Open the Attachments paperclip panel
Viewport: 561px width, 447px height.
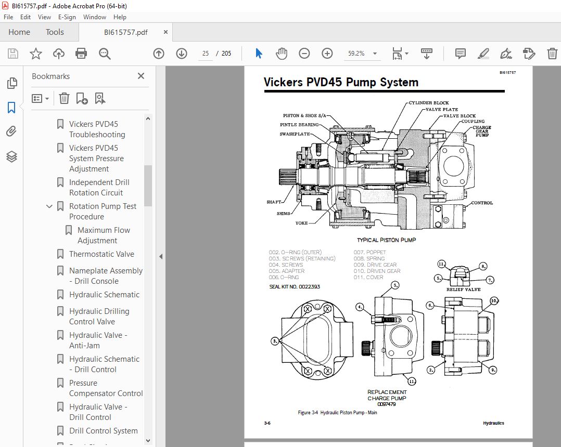pyautogui.click(x=11, y=132)
